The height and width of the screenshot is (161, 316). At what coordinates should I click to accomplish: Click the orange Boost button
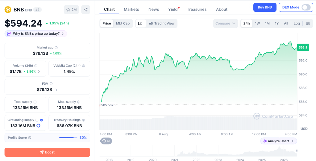point(47,152)
